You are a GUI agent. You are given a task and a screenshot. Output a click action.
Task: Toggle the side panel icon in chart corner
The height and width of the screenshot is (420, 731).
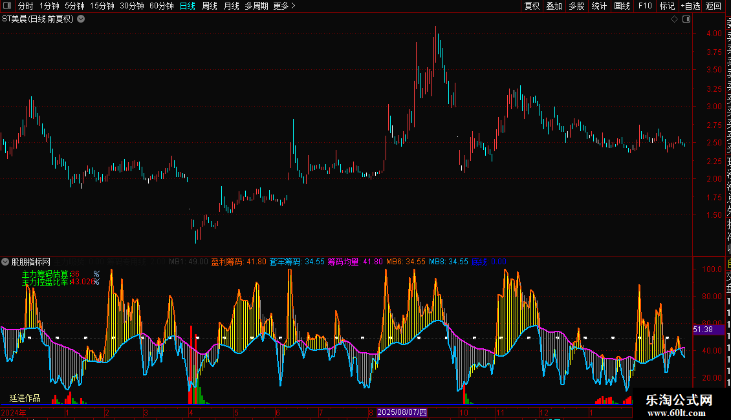coord(686,19)
